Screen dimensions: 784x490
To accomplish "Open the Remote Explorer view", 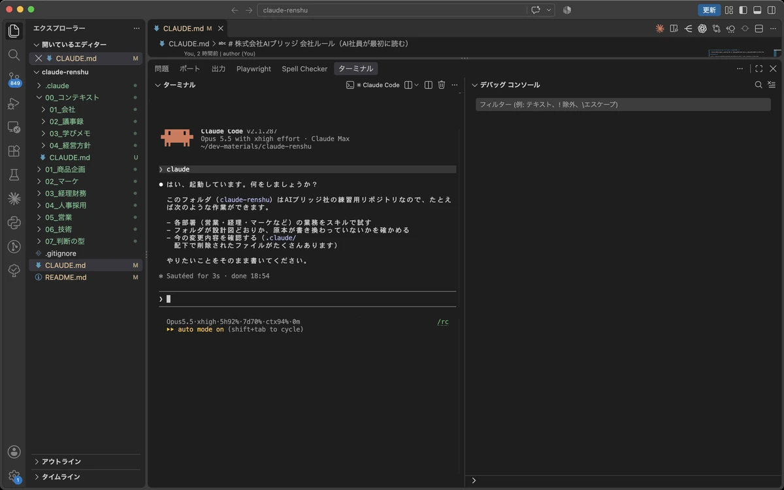I will (x=14, y=127).
